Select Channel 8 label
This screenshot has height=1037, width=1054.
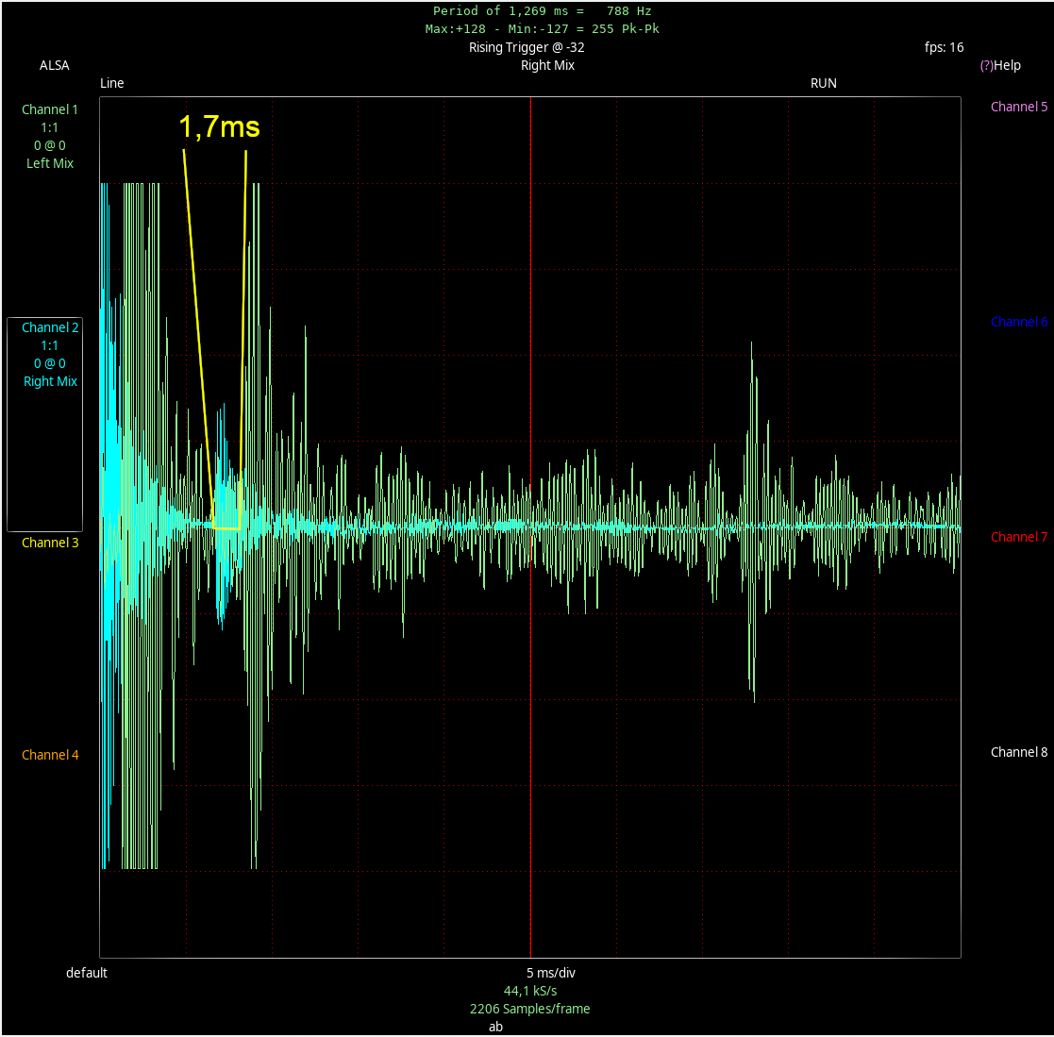tap(1019, 752)
